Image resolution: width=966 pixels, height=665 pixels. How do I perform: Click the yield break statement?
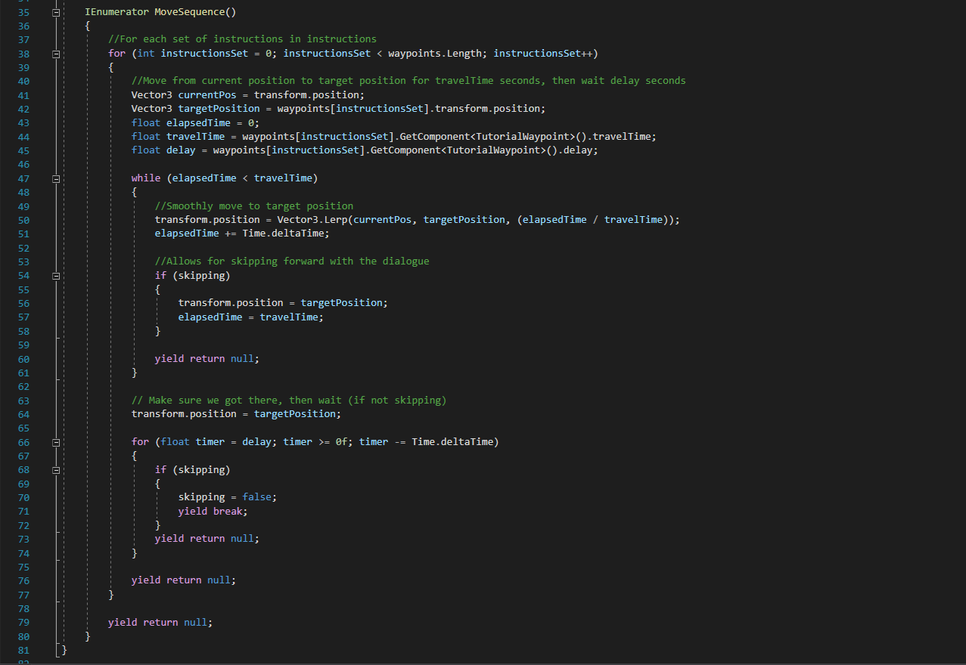click(x=212, y=512)
